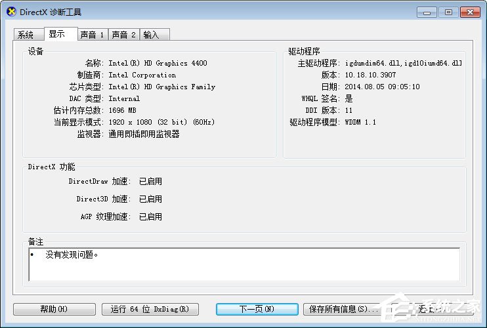Click the 名称: label
This screenshot has height=328, width=487.
[95, 63]
